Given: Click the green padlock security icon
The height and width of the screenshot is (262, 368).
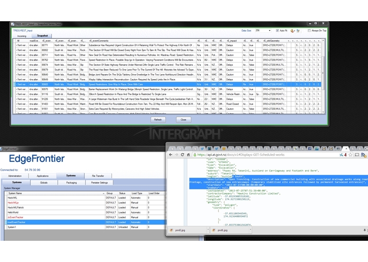Looking at the screenshot, I should coord(194,155).
